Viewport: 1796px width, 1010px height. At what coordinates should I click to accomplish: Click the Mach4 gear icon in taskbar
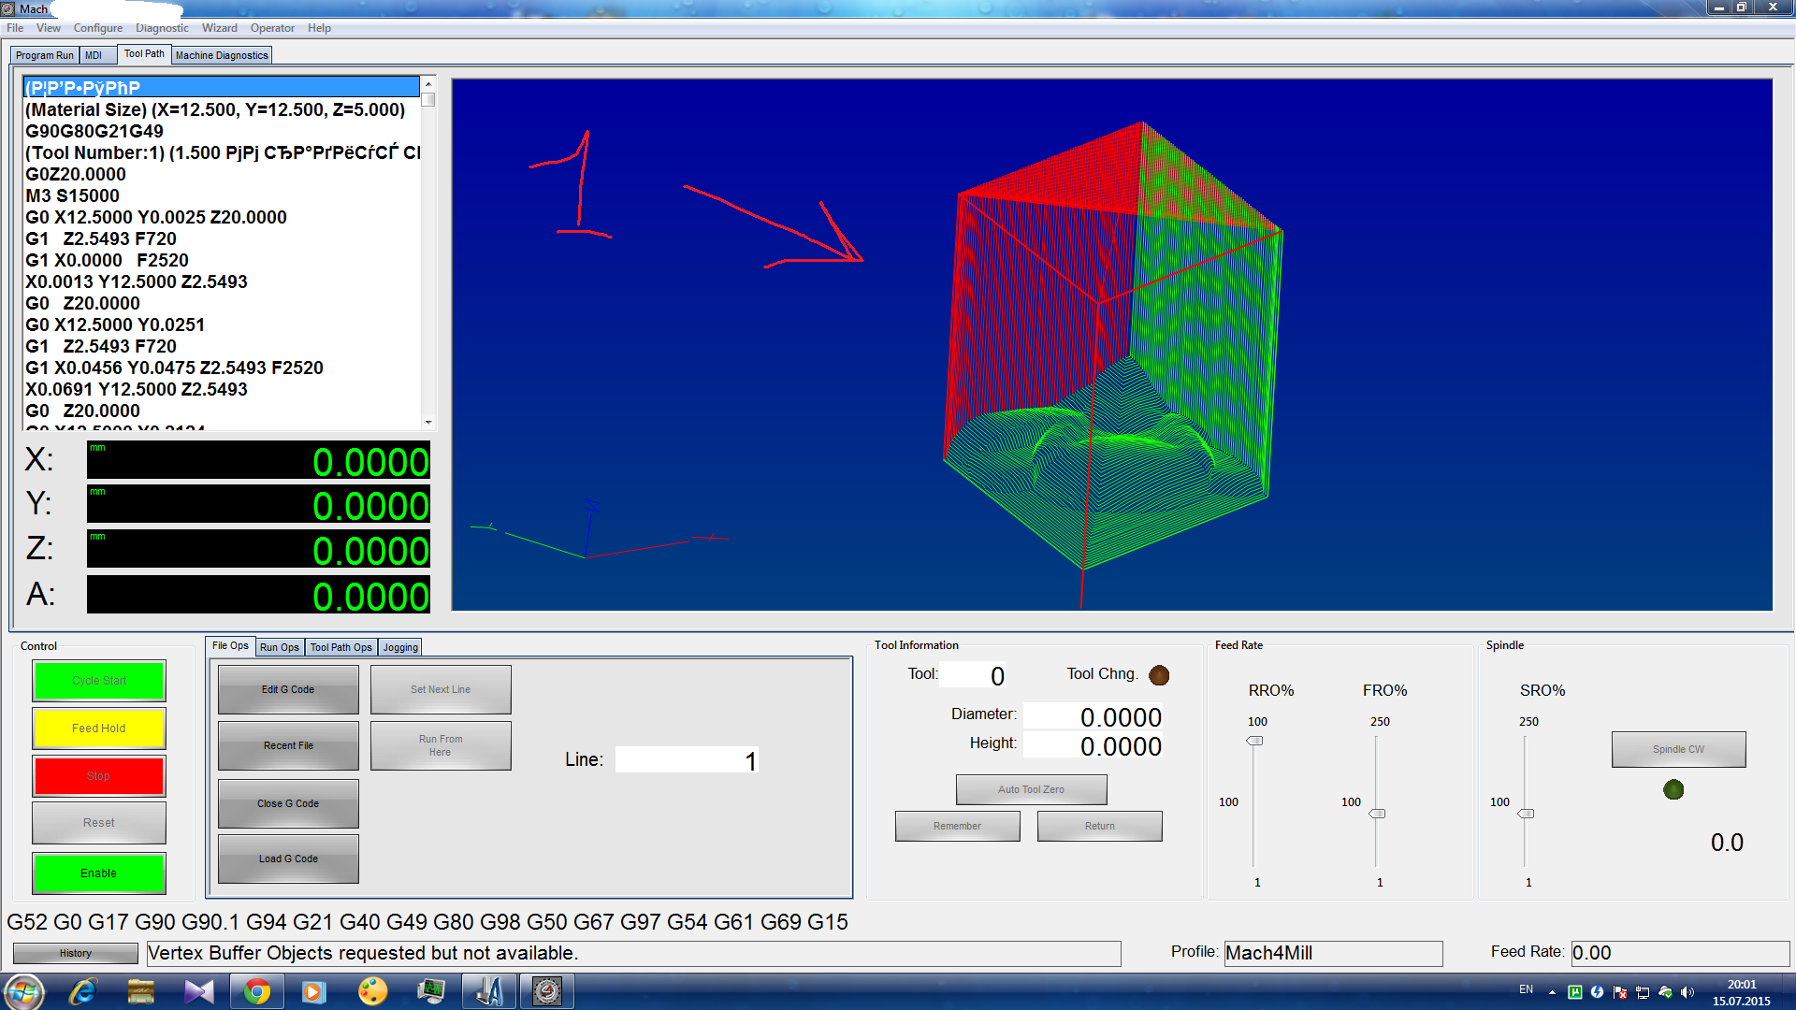coord(547,991)
